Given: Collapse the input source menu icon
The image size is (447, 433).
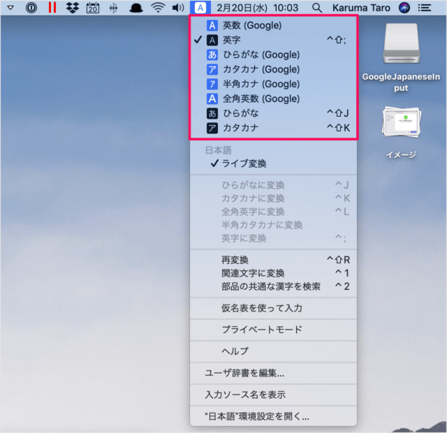Looking at the screenshot, I should click(x=200, y=8).
